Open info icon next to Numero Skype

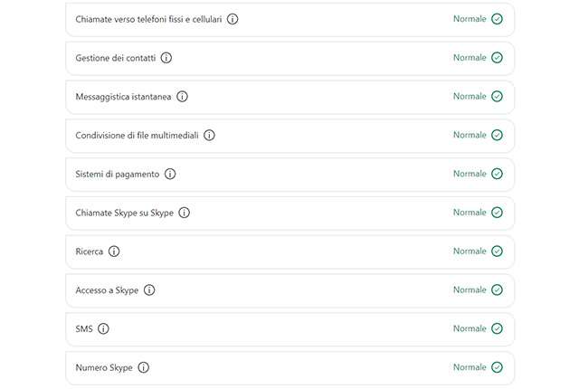(144, 368)
